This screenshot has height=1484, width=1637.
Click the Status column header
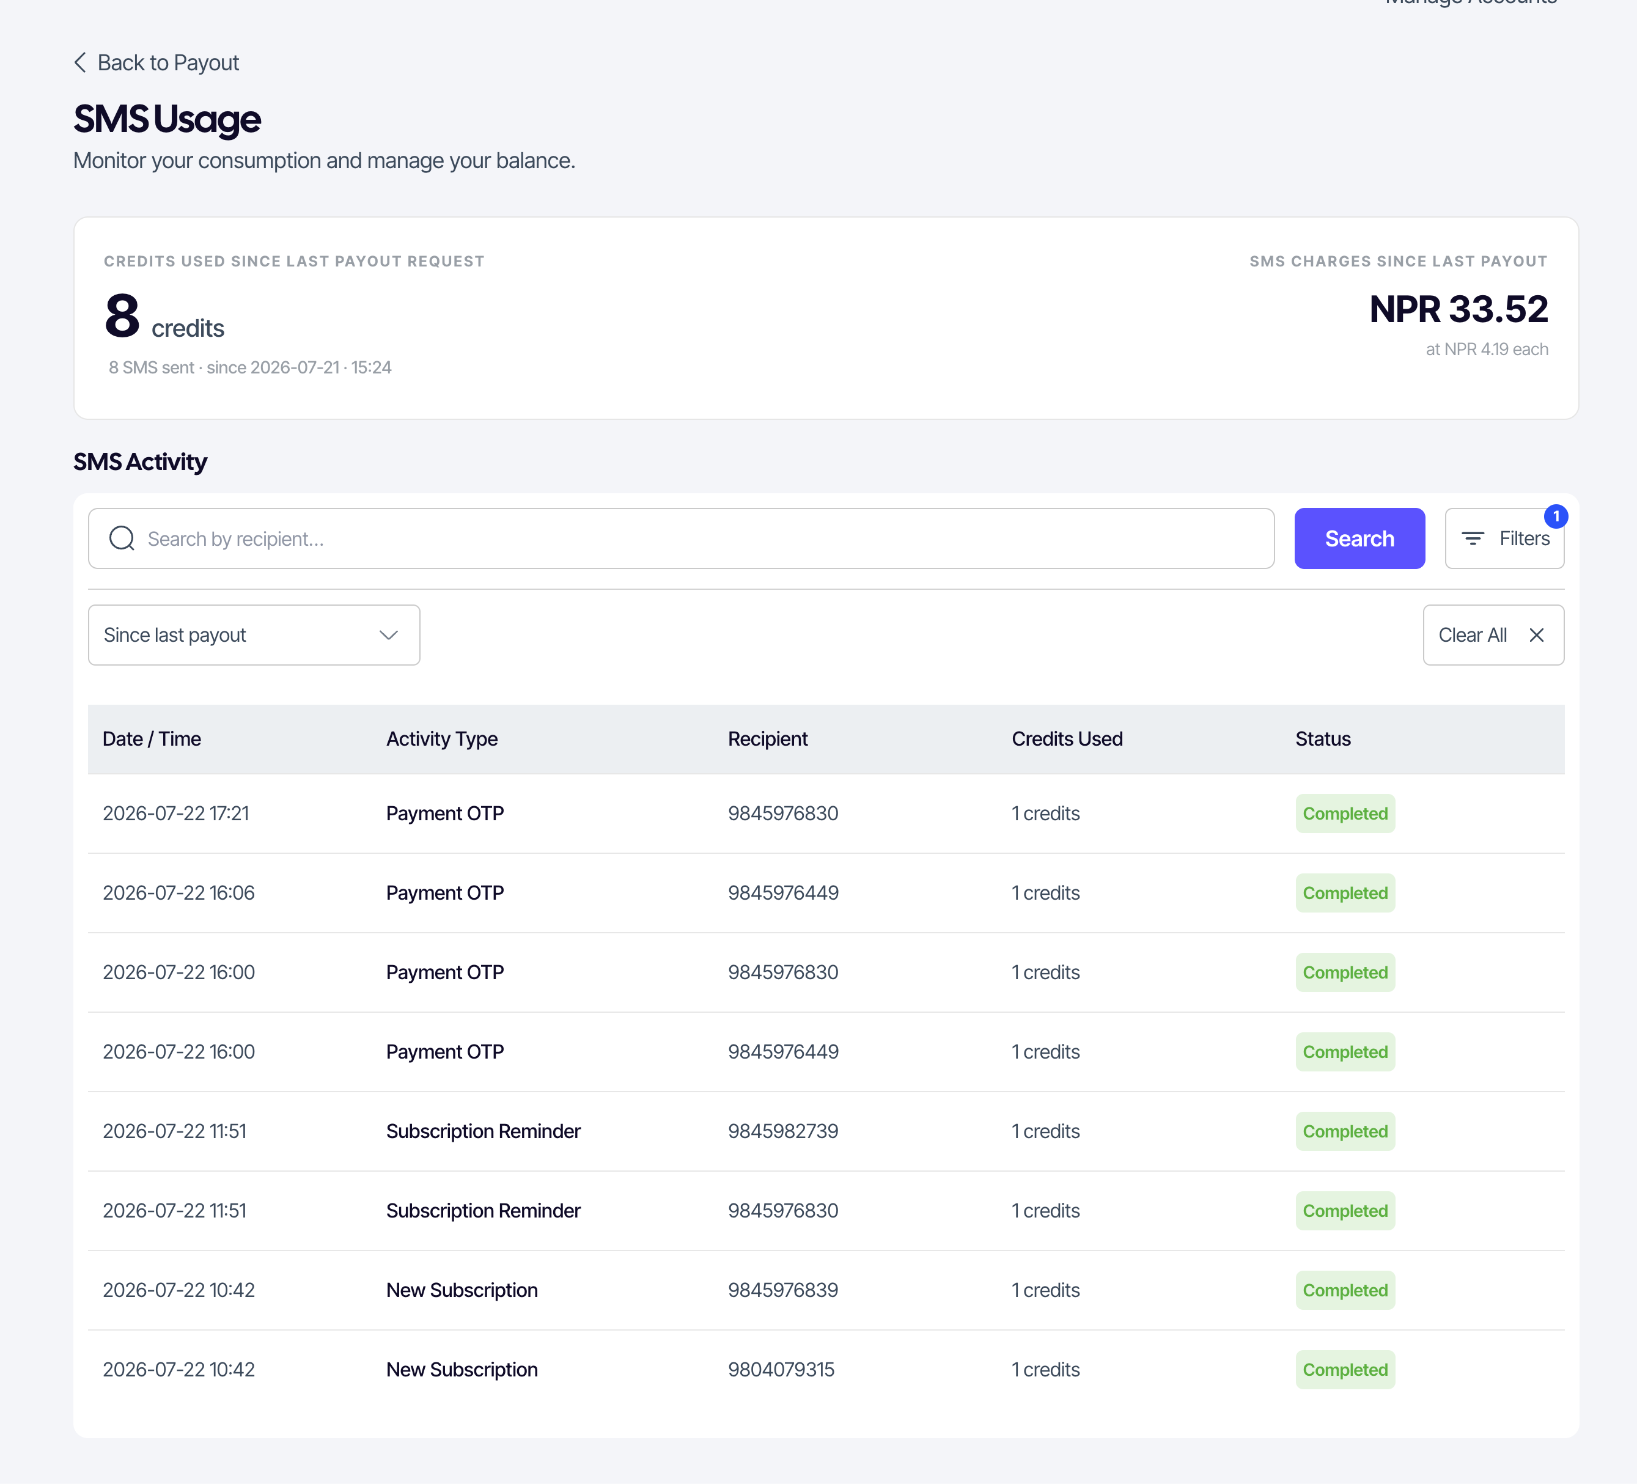coord(1323,739)
